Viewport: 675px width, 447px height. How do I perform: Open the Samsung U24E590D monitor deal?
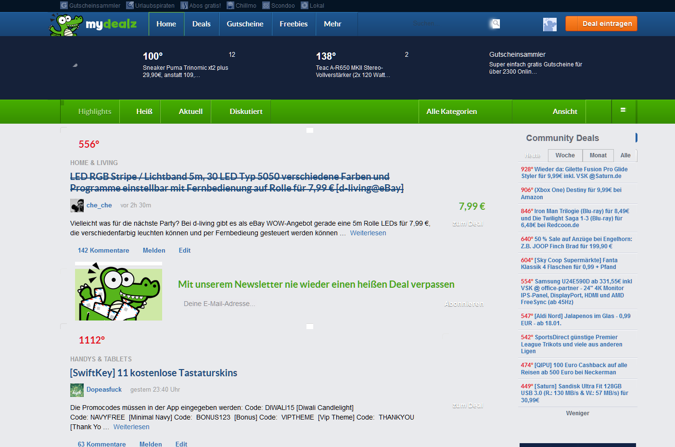pos(576,292)
